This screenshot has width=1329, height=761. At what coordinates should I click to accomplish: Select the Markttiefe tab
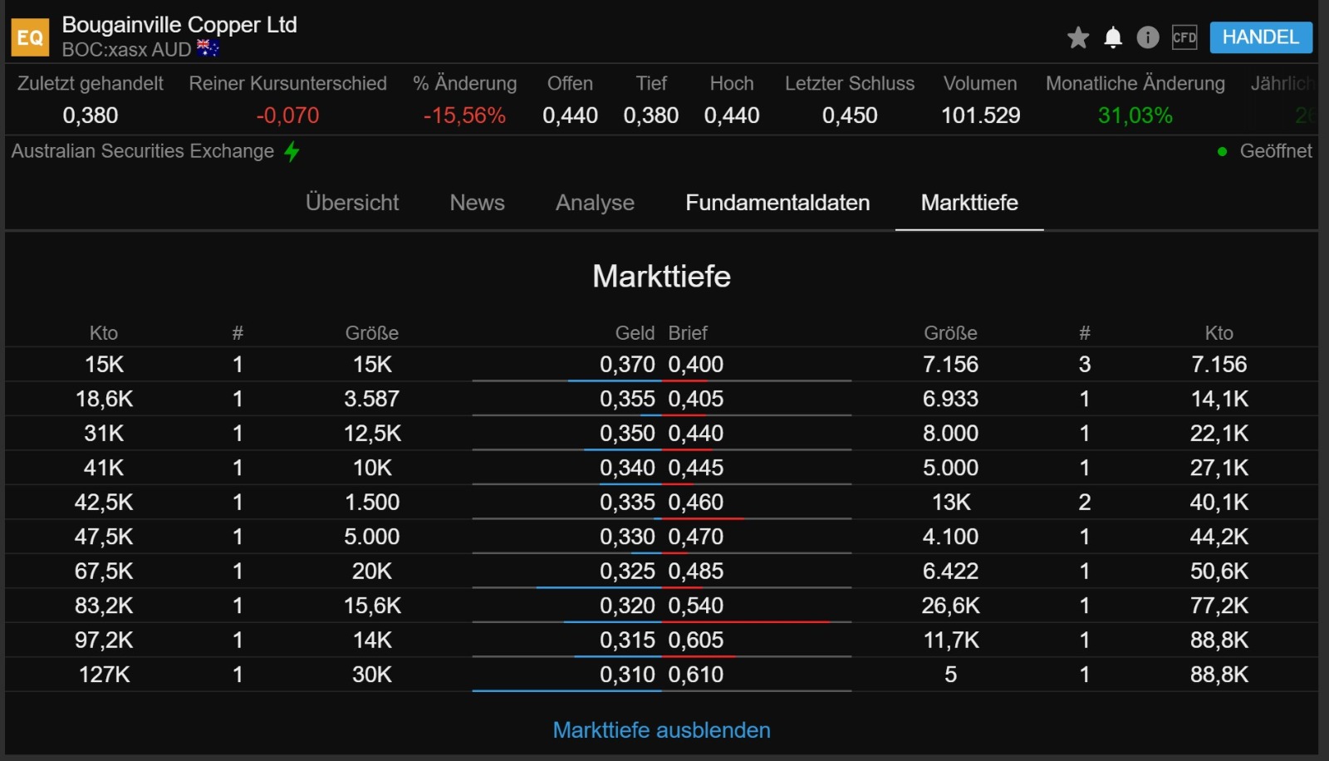point(969,203)
